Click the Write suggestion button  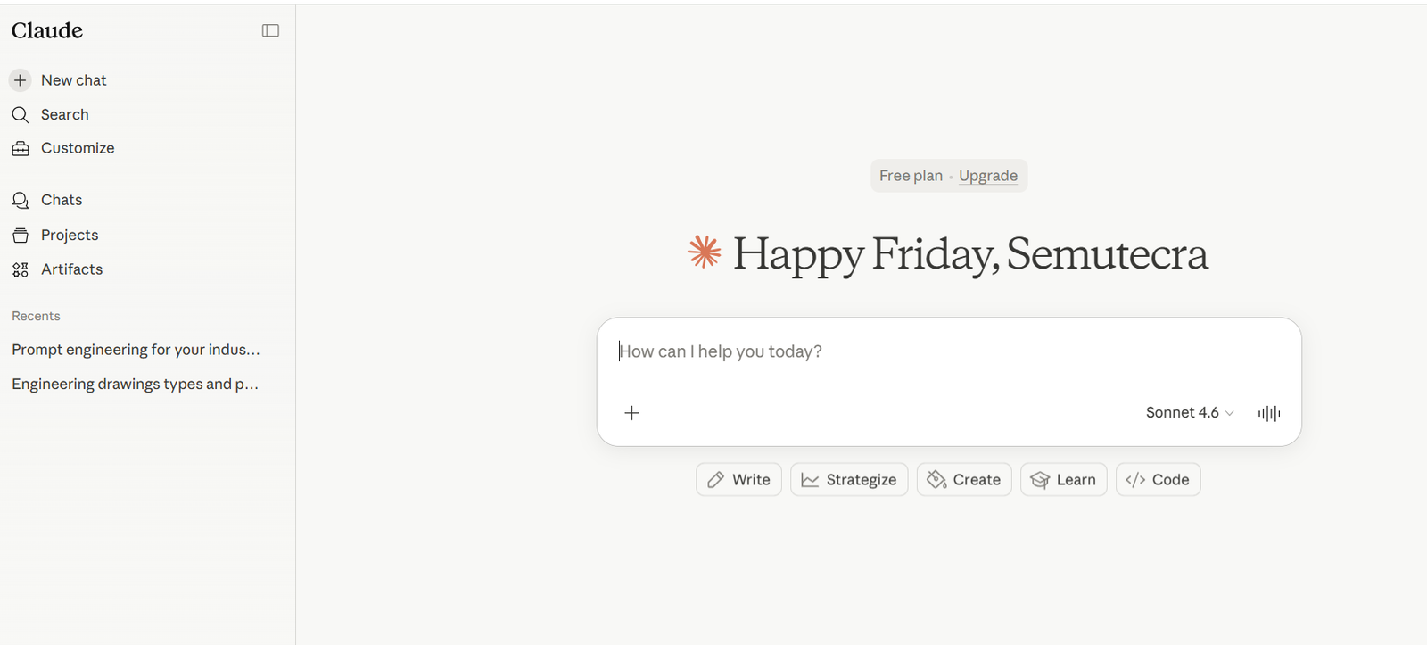click(738, 480)
